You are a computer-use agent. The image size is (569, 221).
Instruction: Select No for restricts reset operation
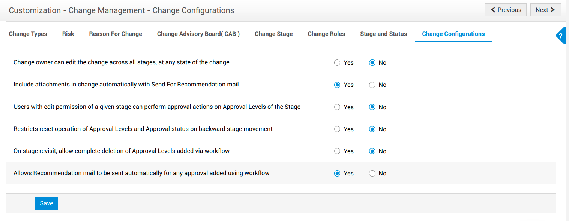point(372,129)
